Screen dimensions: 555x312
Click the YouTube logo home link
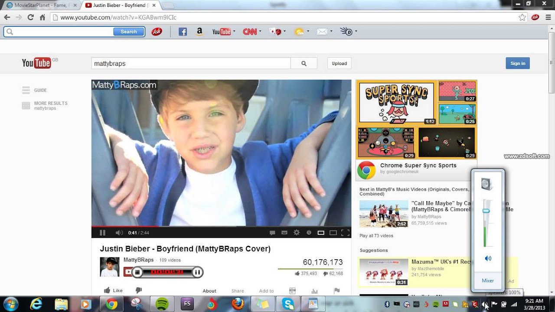click(36, 63)
